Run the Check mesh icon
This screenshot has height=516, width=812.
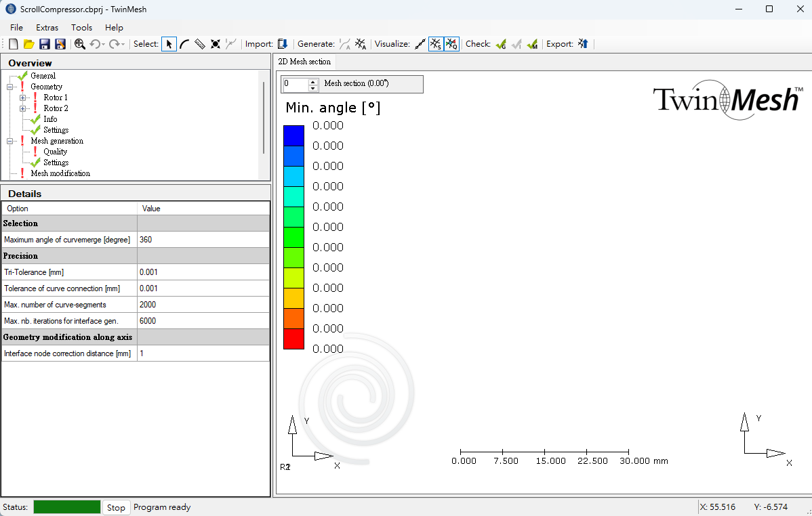pyautogui.click(x=532, y=44)
